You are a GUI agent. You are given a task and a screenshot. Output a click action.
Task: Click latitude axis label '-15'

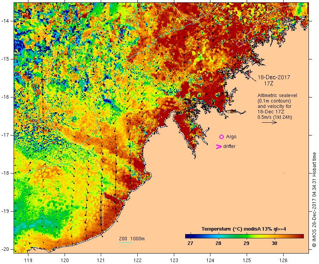5,59
